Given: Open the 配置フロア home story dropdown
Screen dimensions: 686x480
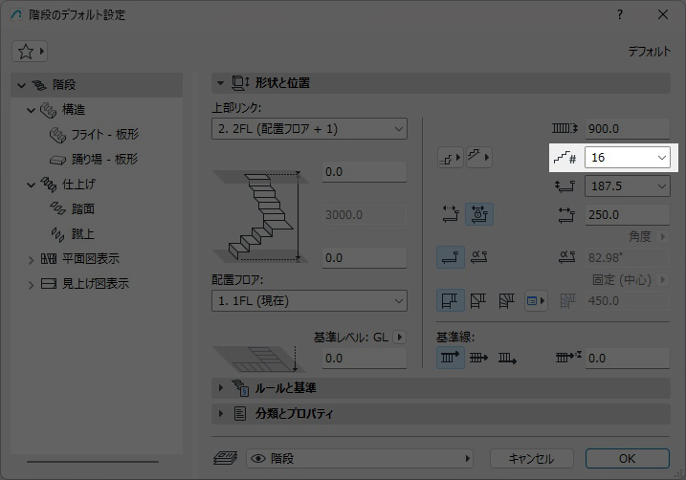Looking at the screenshot, I should pos(309,301).
